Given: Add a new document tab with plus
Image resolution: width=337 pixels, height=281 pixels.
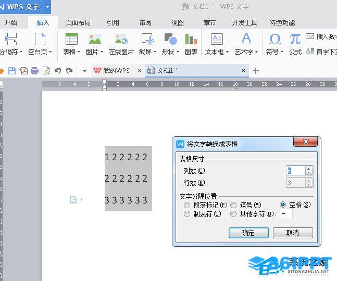Looking at the screenshot, I should point(256,71).
